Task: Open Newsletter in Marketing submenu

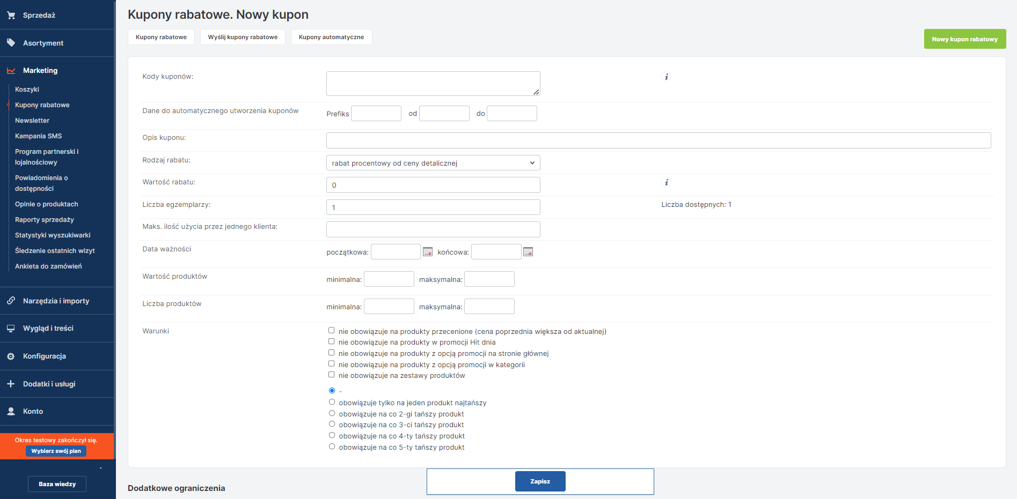Action: point(32,121)
